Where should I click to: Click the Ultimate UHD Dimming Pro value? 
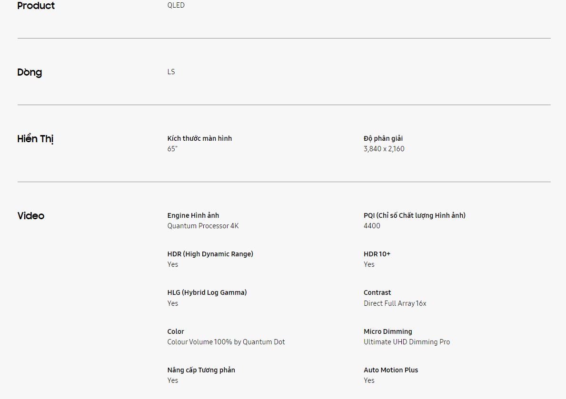coord(407,342)
